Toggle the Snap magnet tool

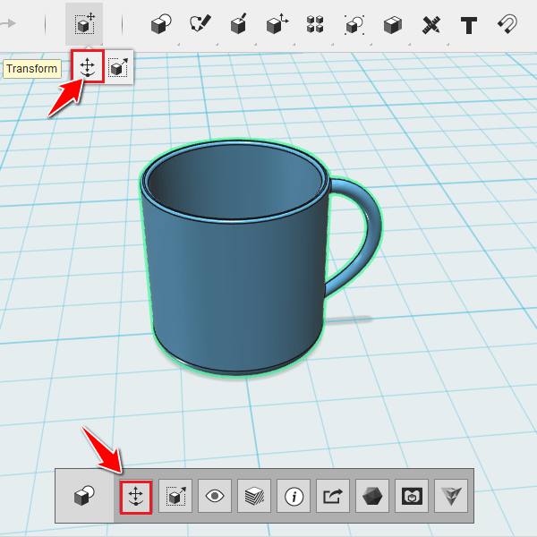tap(507, 24)
